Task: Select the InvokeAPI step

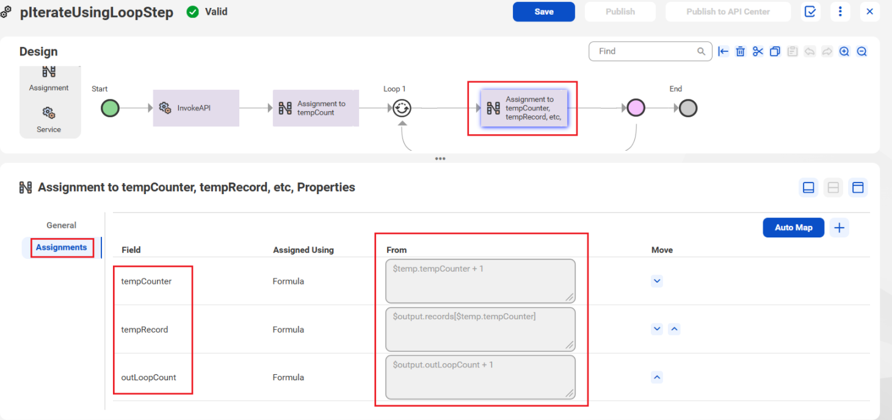Action: click(196, 108)
